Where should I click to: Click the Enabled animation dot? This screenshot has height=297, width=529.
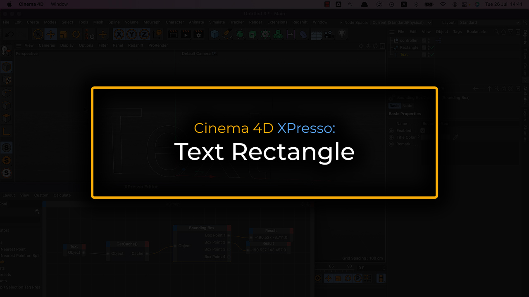point(391,130)
